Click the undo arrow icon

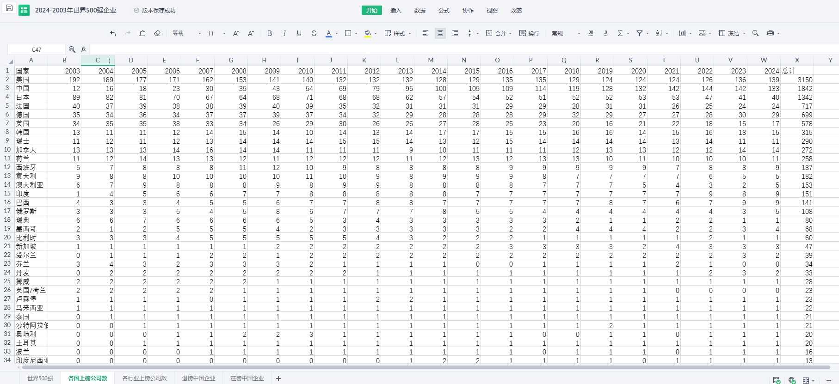(113, 33)
